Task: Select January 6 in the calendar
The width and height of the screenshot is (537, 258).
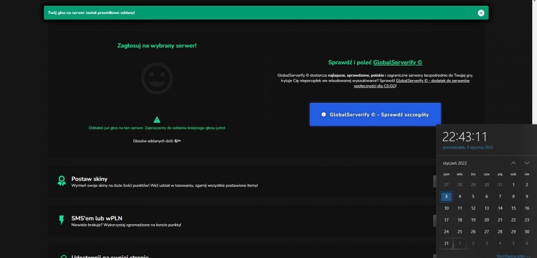Action: coord(487,196)
